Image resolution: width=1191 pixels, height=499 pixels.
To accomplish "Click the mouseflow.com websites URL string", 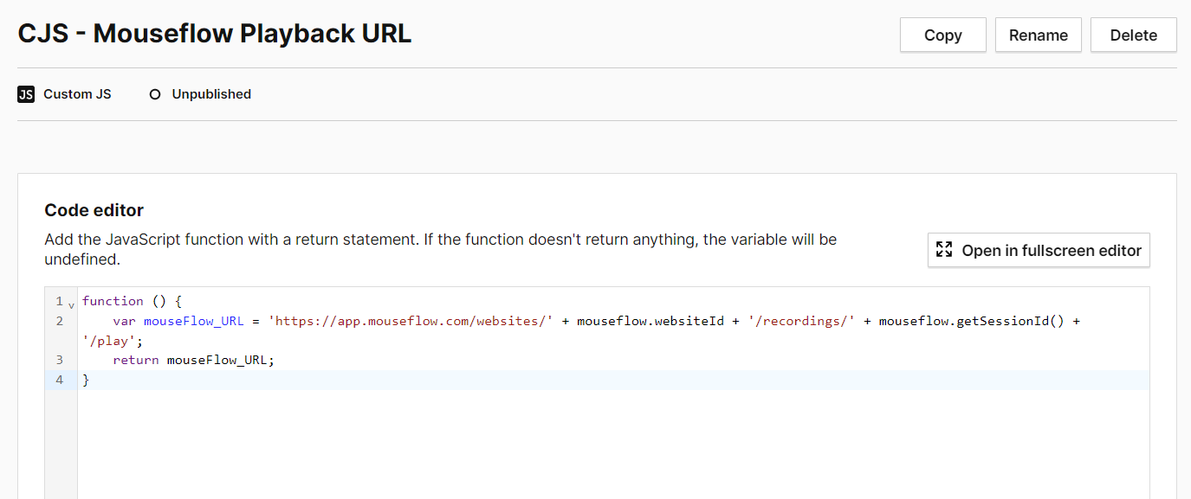I will 411,321.
